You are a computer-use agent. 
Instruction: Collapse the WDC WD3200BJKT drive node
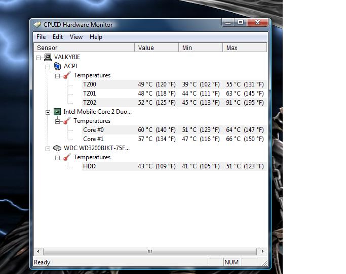click(48, 149)
